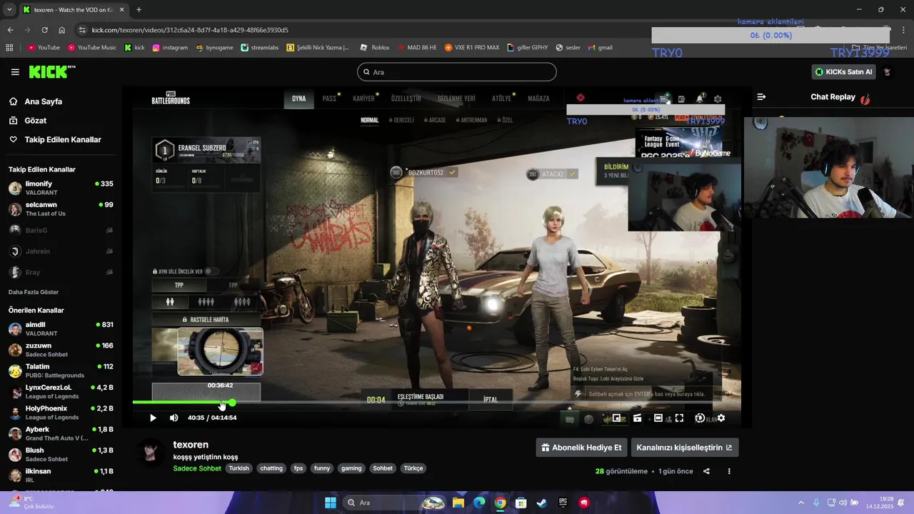Viewport: 914px width, 514px height.
Task: Toggle theater mode in the player
Action: [x=658, y=418]
